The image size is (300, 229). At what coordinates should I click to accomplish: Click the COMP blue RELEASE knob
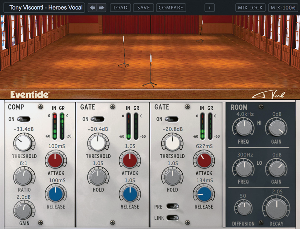[56, 193]
